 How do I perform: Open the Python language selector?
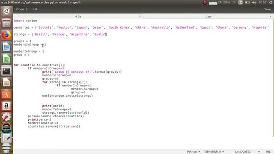pyautogui.click(x=193, y=151)
